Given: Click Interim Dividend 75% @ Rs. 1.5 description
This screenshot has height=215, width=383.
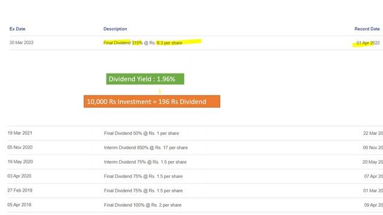Looking at the screenshot, I should [145, 162].
